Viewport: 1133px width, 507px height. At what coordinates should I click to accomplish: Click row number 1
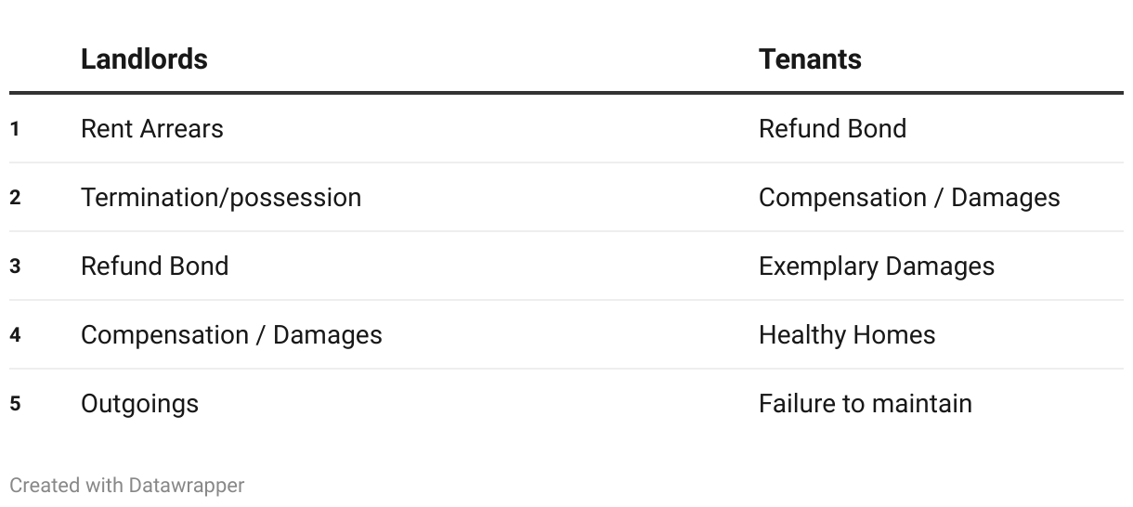coord(15,129)
